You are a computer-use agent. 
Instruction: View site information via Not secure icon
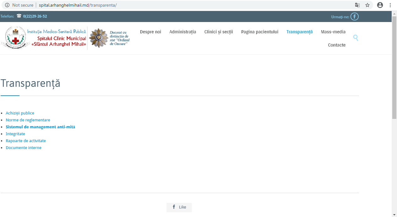click(x=7, y=5)
